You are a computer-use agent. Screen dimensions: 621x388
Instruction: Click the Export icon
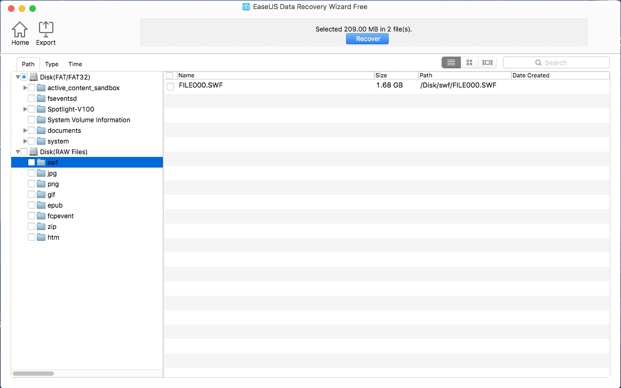(x=46, y=30)
